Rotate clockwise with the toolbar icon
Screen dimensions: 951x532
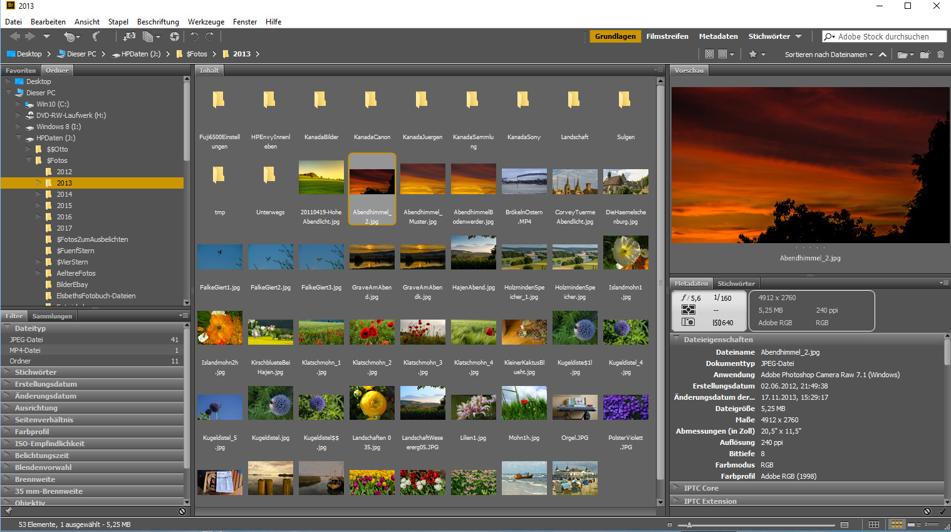tap(210, 36)
